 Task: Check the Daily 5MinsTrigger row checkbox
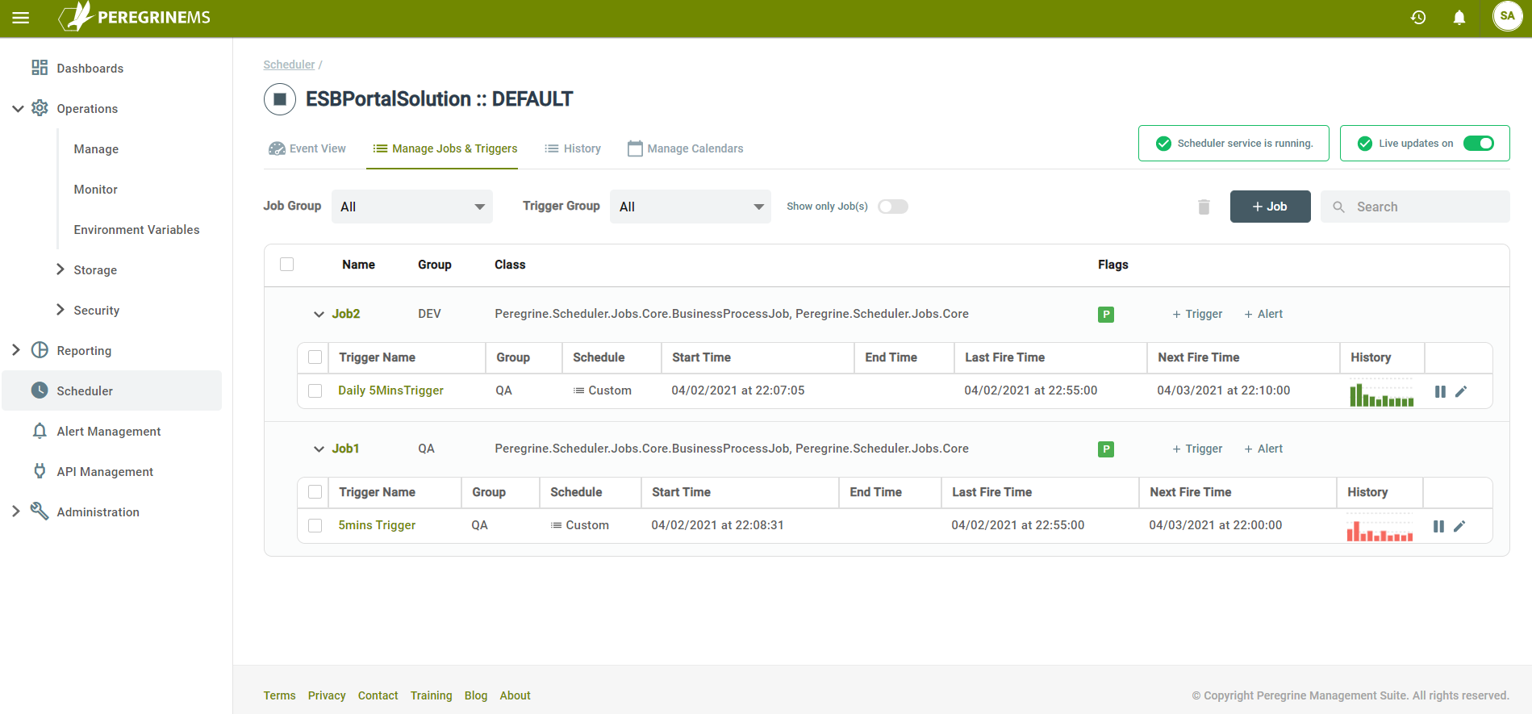coord(315,390)
